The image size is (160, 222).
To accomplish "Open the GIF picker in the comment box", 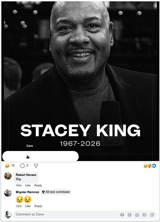I will [144, 215].
